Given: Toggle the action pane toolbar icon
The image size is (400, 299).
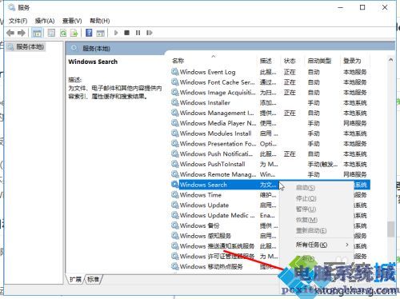Looking at the screenshot, I should point(101,33).
